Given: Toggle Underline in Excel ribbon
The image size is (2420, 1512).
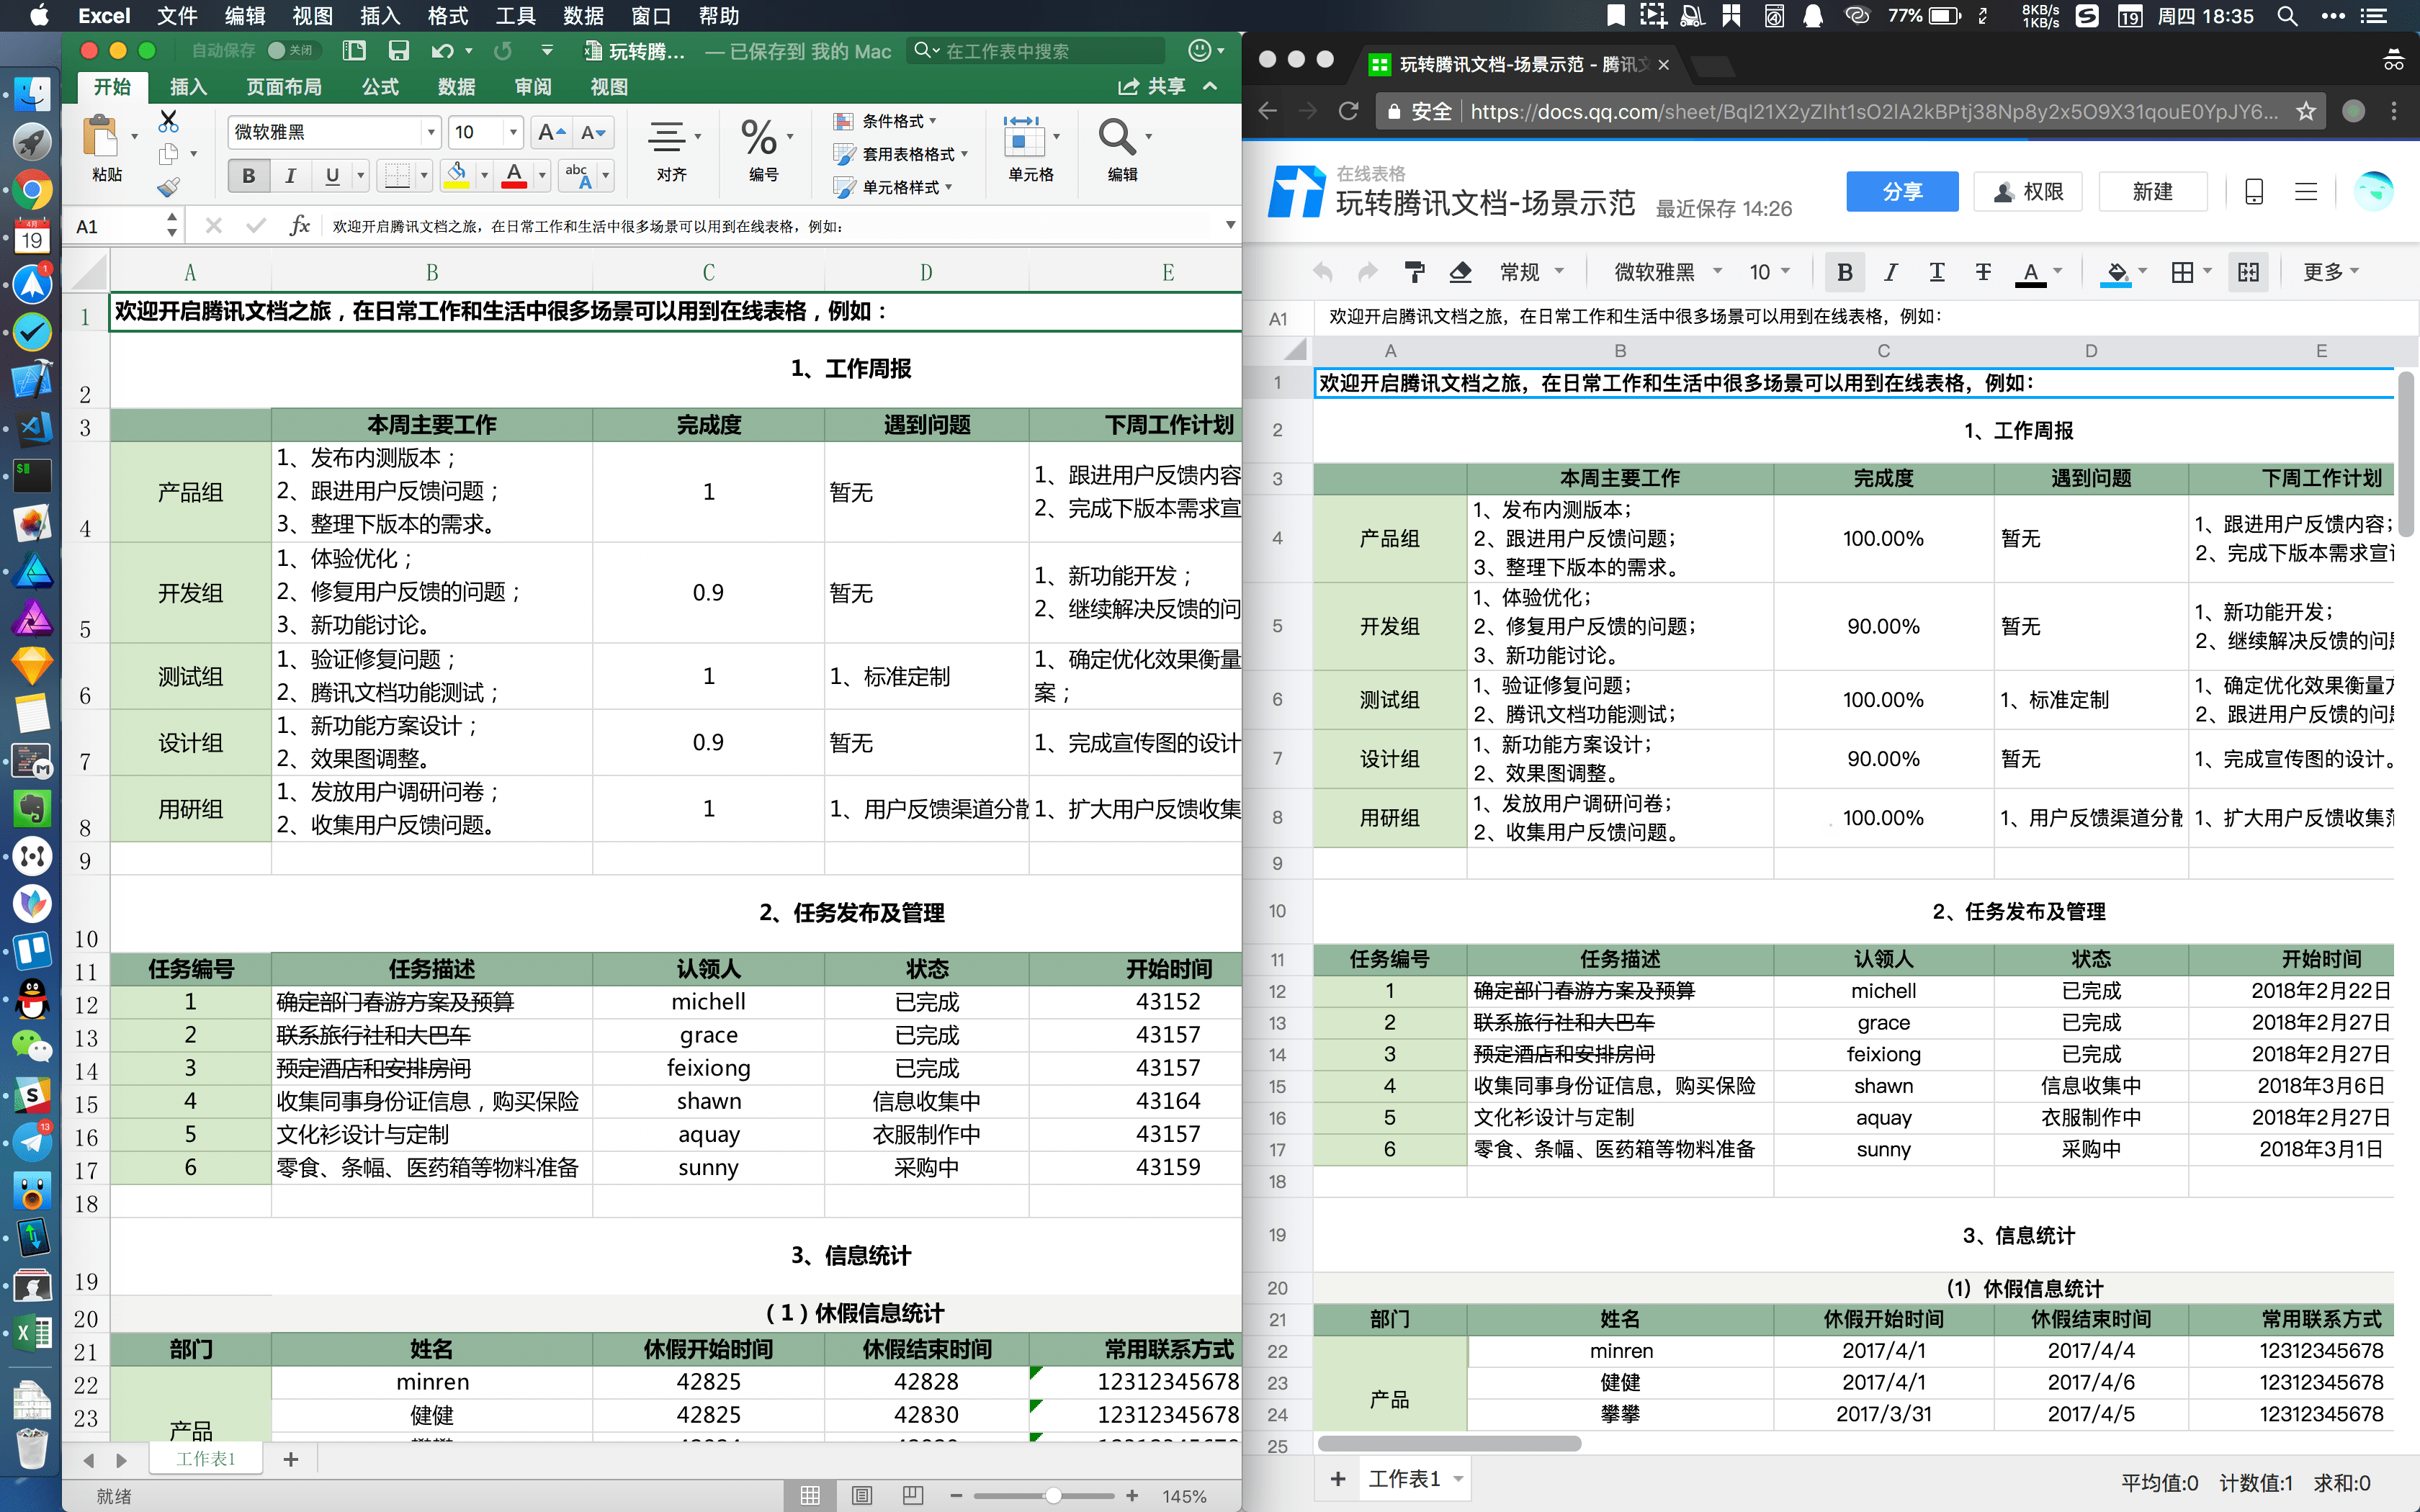Looking at the screenshot, I should point(332,176).
